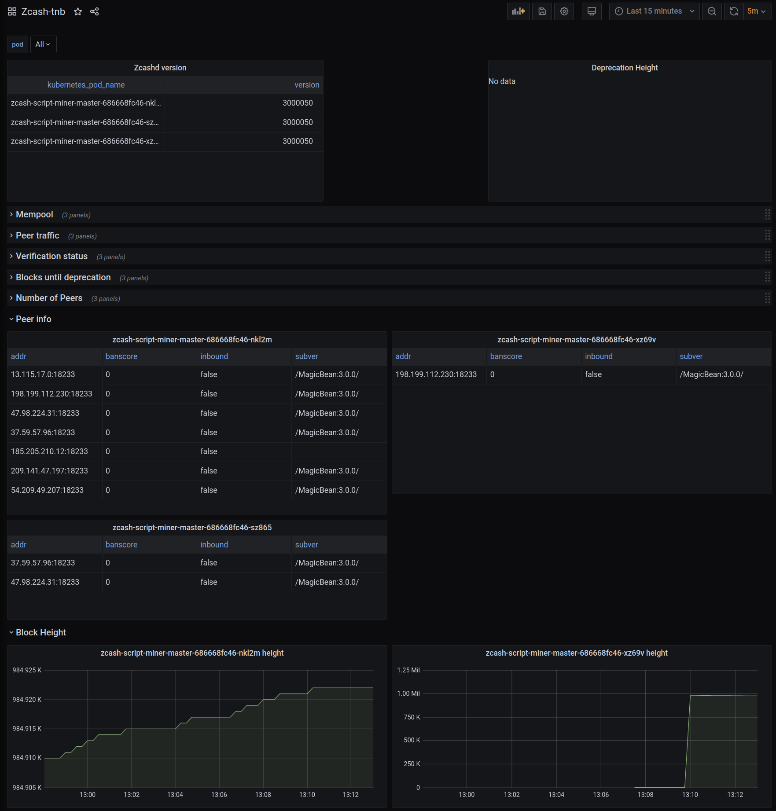
Task: Click the dashboards grid icon beside Zcash-tnb
Action: pos(12,11)
